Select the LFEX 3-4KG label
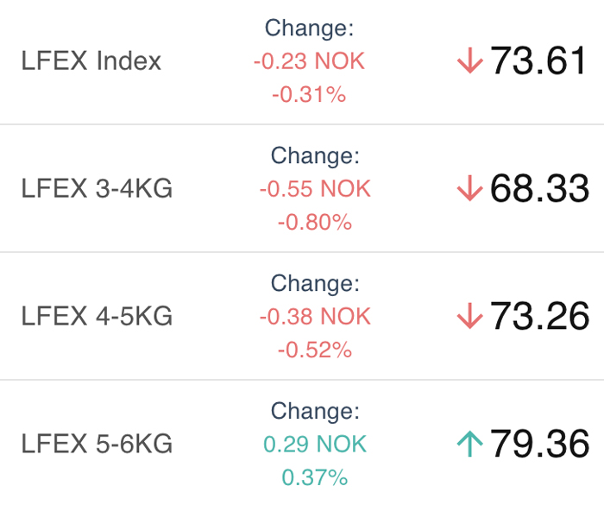The height and width of the screenshot is (505, 604). pyautogui.click(x=97, y=188)
